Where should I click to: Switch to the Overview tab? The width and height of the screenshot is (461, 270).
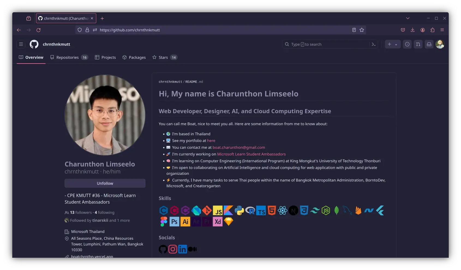coord(31,57)
